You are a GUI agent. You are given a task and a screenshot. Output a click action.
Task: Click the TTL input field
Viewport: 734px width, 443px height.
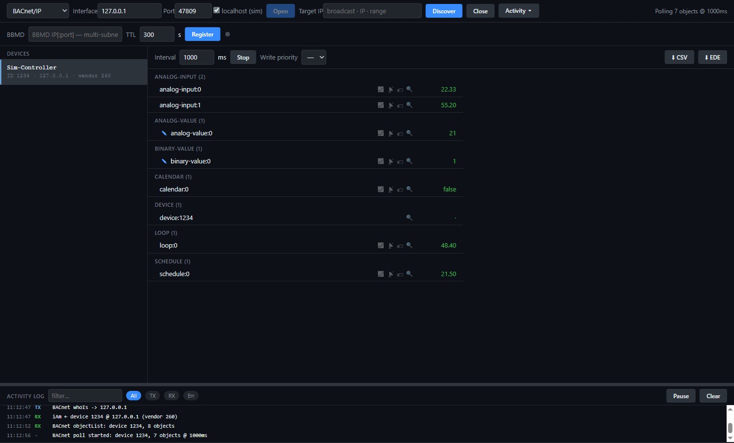click(x=157, y=34)
